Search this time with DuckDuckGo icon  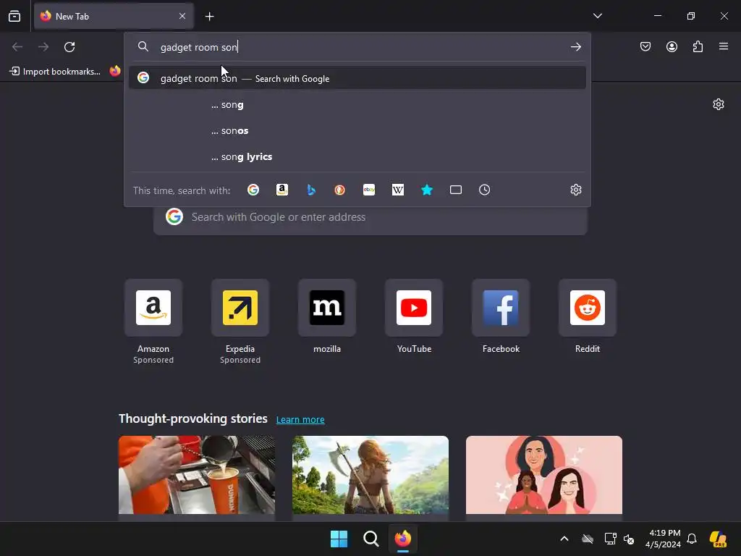(x=340, y=190)
